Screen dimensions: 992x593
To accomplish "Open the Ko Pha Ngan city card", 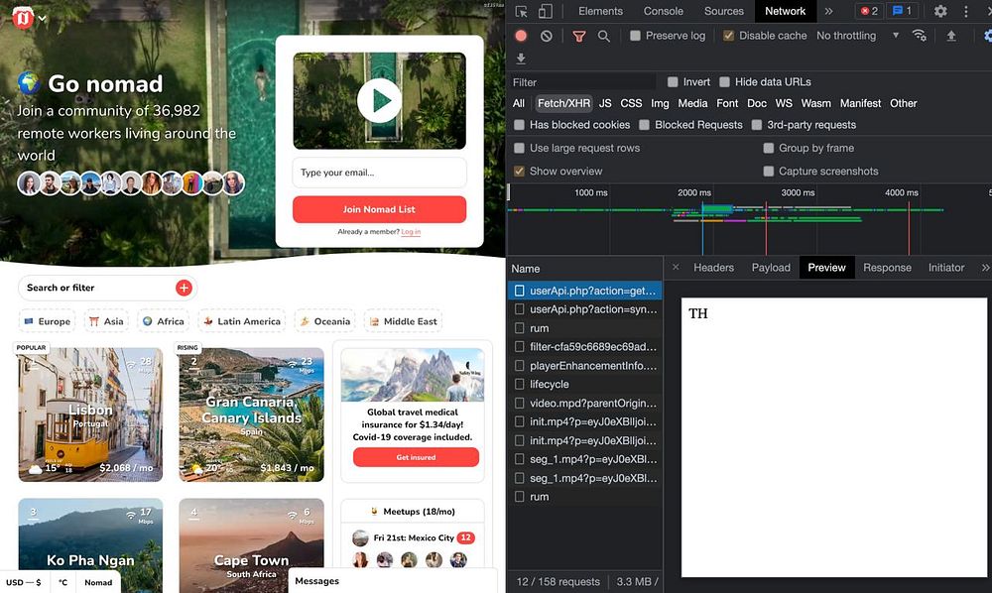I will 90,545.
